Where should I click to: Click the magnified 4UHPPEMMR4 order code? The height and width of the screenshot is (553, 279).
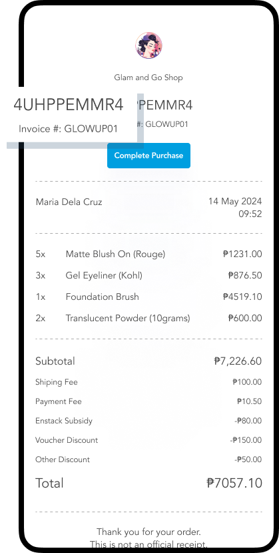point(69,105)
